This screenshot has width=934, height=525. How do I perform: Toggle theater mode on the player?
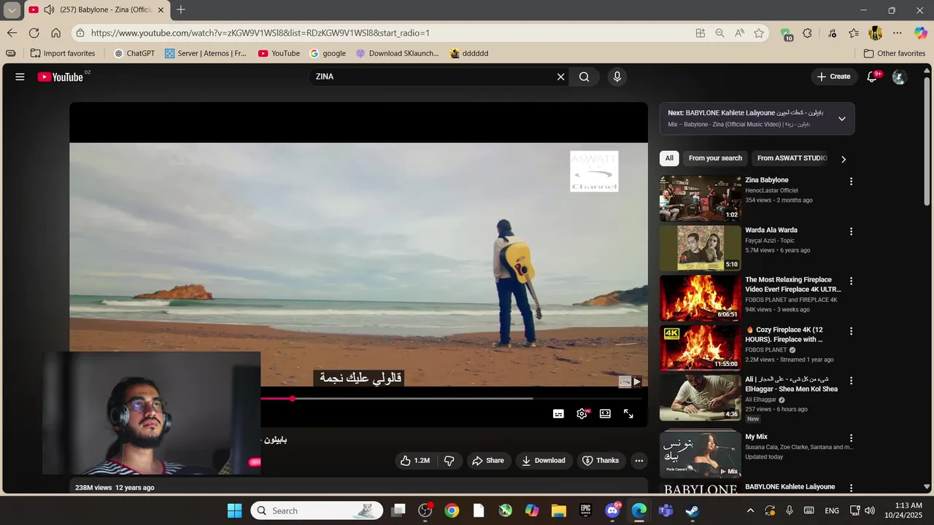tap(605, 413)
